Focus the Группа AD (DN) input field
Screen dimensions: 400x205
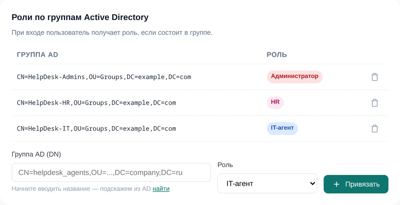111,172
